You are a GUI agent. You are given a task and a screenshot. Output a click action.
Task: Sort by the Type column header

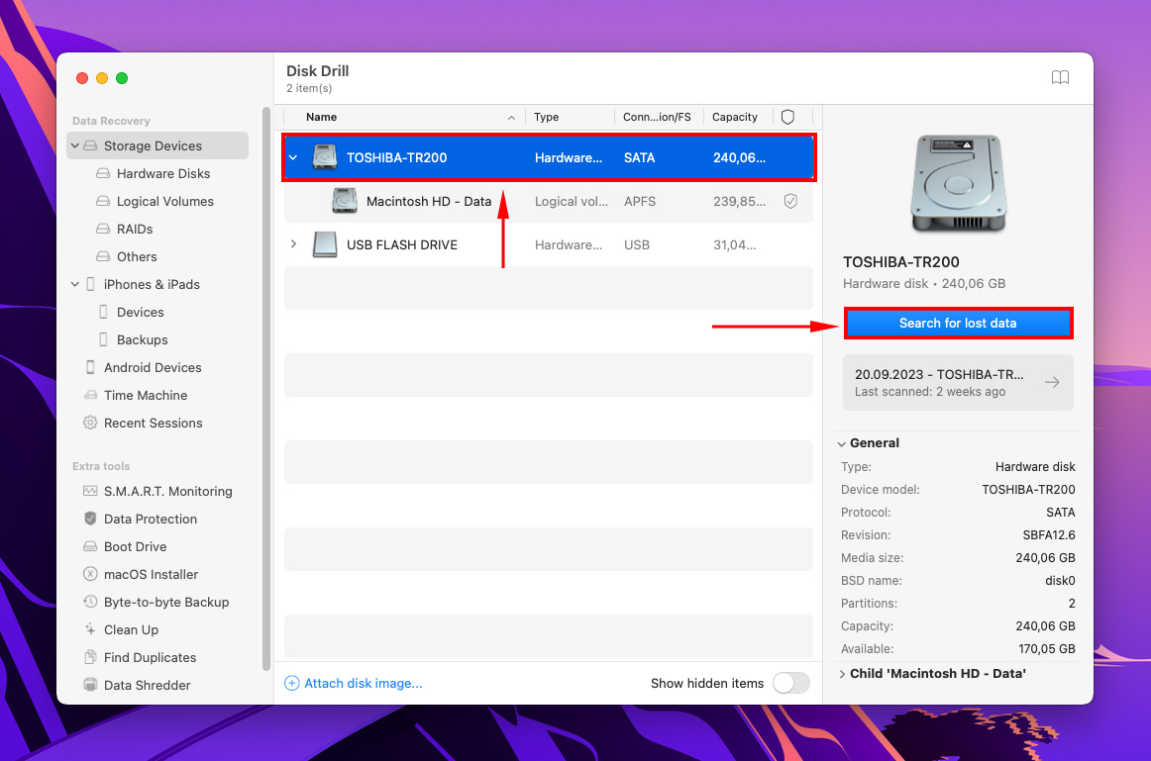pyautogui.click(x=546, y=118)
